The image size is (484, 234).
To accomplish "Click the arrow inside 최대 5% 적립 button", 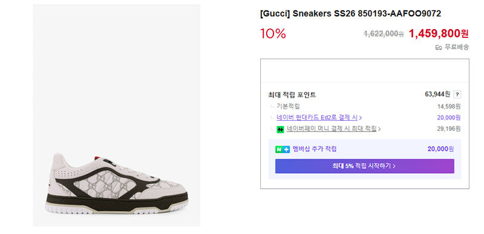I will [x=394, y=166].
